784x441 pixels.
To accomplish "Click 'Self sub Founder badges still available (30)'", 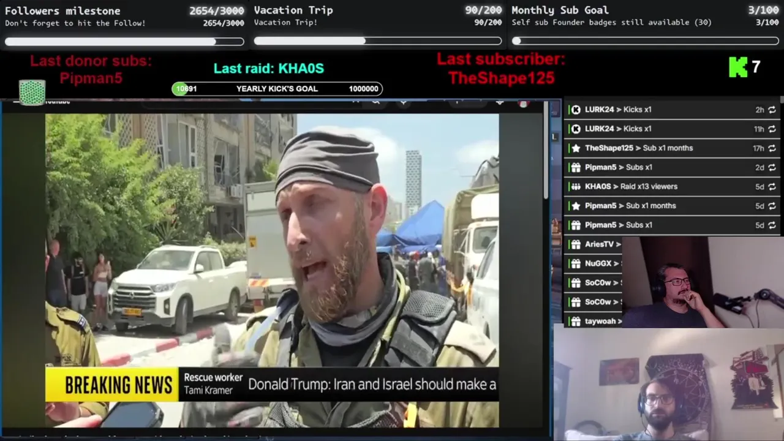I will point(611,22).
